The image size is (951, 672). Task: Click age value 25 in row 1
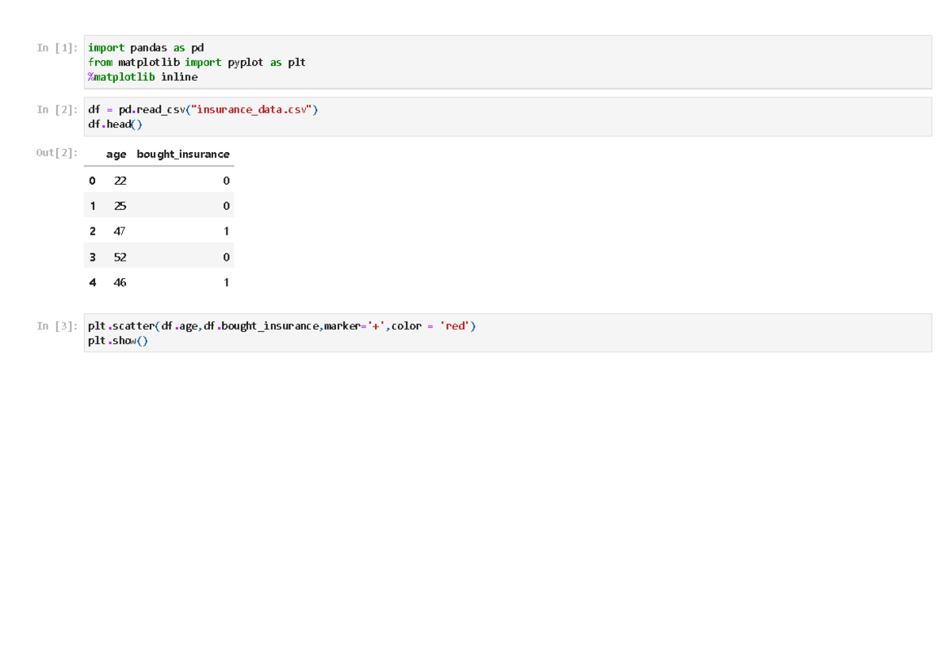[120, 206]
